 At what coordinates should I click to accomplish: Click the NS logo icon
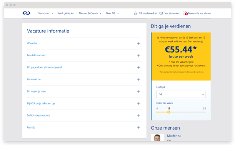[27, 13]
